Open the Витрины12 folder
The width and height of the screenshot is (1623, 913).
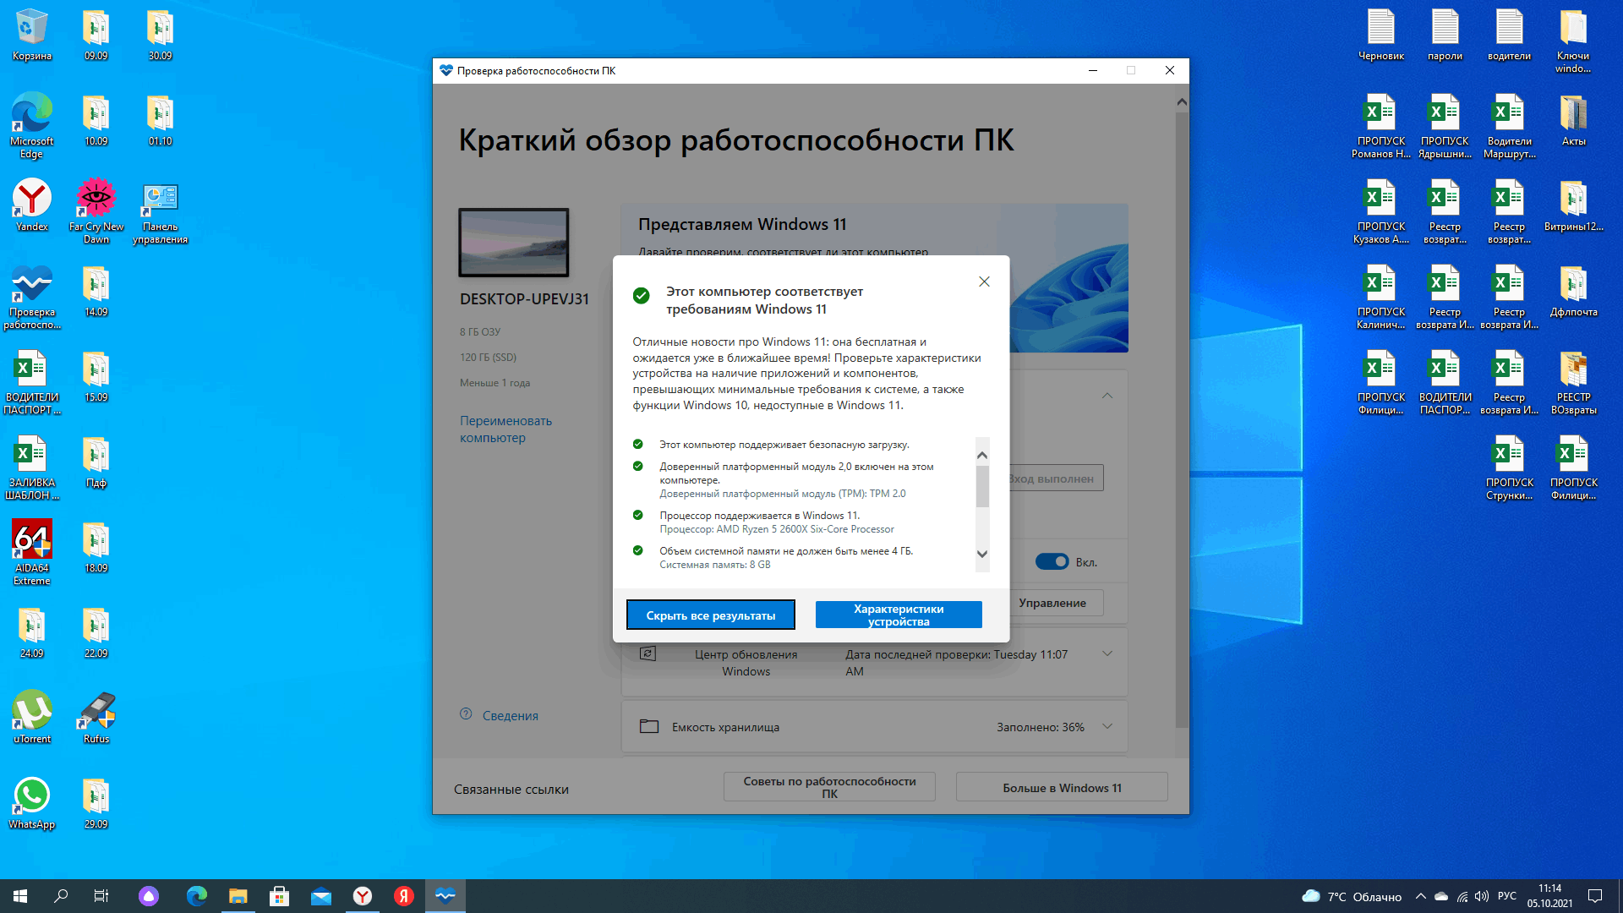[x=1573, y=205]
